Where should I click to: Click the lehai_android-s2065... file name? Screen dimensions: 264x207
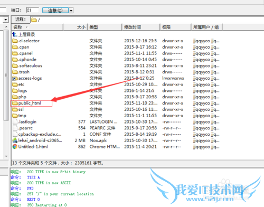pyautogui.click(x=40, y=140)
